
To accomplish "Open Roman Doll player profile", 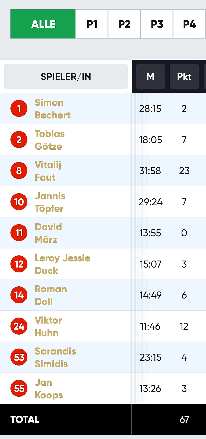I will click(51, 295).
